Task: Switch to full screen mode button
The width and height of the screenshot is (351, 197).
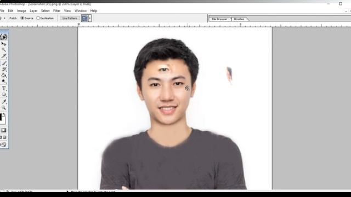Action: click(4, 137)
